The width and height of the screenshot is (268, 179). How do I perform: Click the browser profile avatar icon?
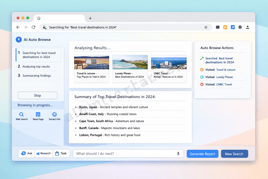(248, 27)
